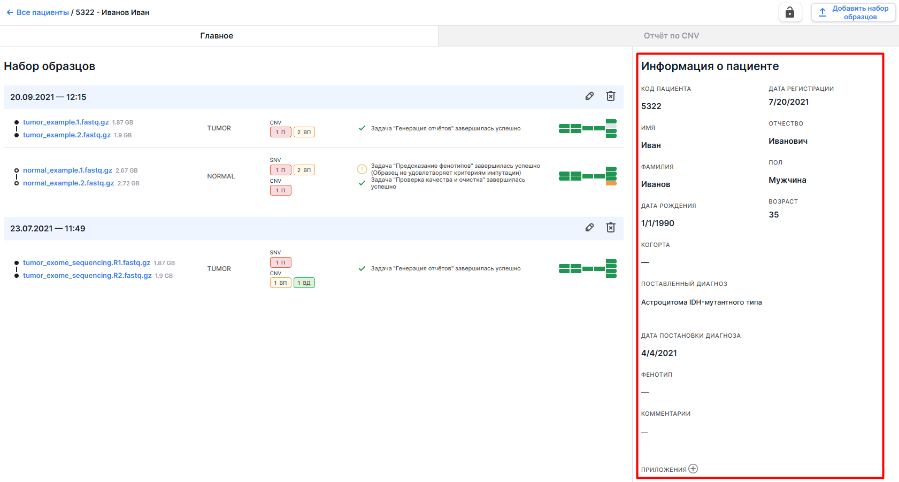Click the lock icon in the header
899x482 pixels.
tap(790, 12)
